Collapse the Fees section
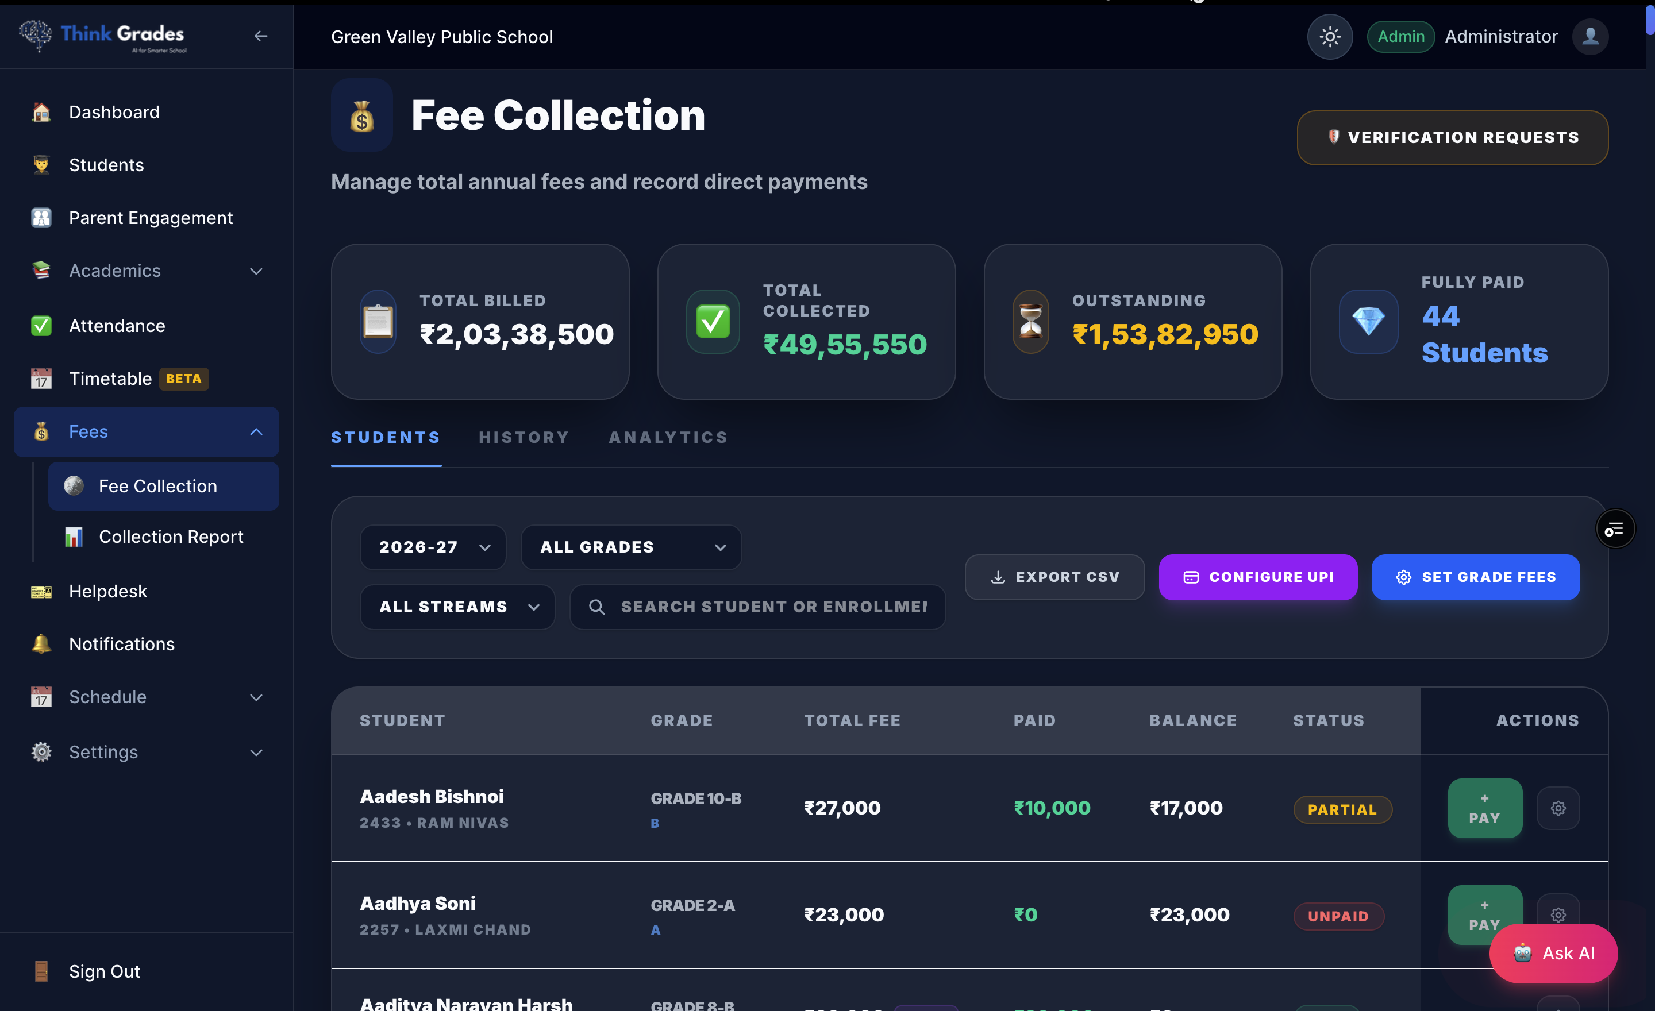The height and width of the screenshot is (1011, 1655). 147,431
